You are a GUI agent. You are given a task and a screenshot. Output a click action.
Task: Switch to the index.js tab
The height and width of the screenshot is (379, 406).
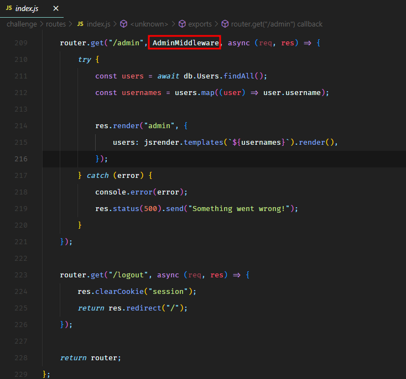point(27,8)
